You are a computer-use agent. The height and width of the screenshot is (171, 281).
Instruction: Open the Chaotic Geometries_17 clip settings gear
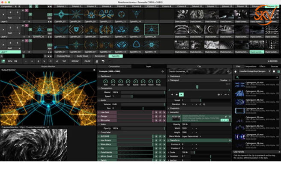(x=229, y=71)
